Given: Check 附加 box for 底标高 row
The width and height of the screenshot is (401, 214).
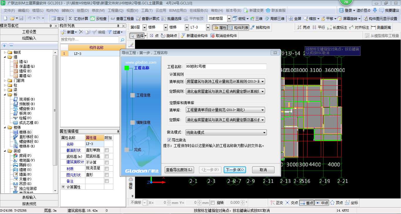Looking at the screenshot, I should [107, 156].
